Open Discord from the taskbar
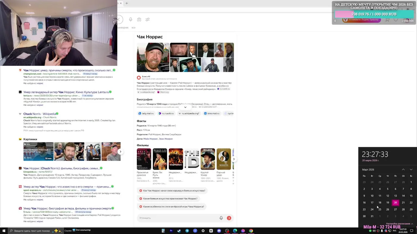The image size is (417, 234). click(x=219, y=231)
